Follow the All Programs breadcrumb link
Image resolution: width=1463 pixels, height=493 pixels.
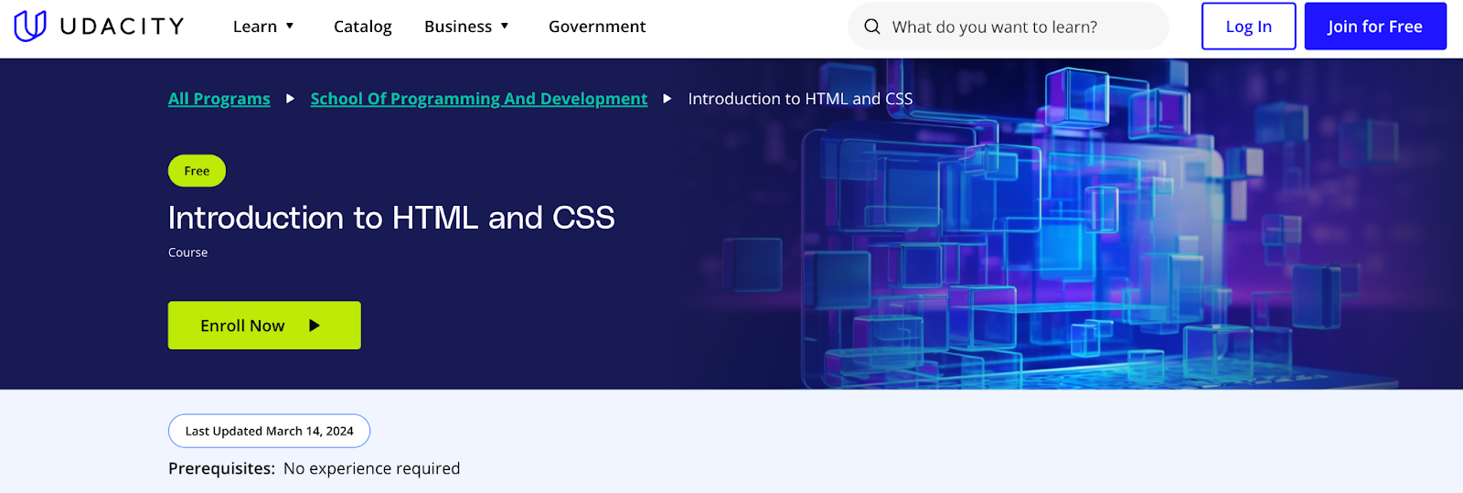219,99
